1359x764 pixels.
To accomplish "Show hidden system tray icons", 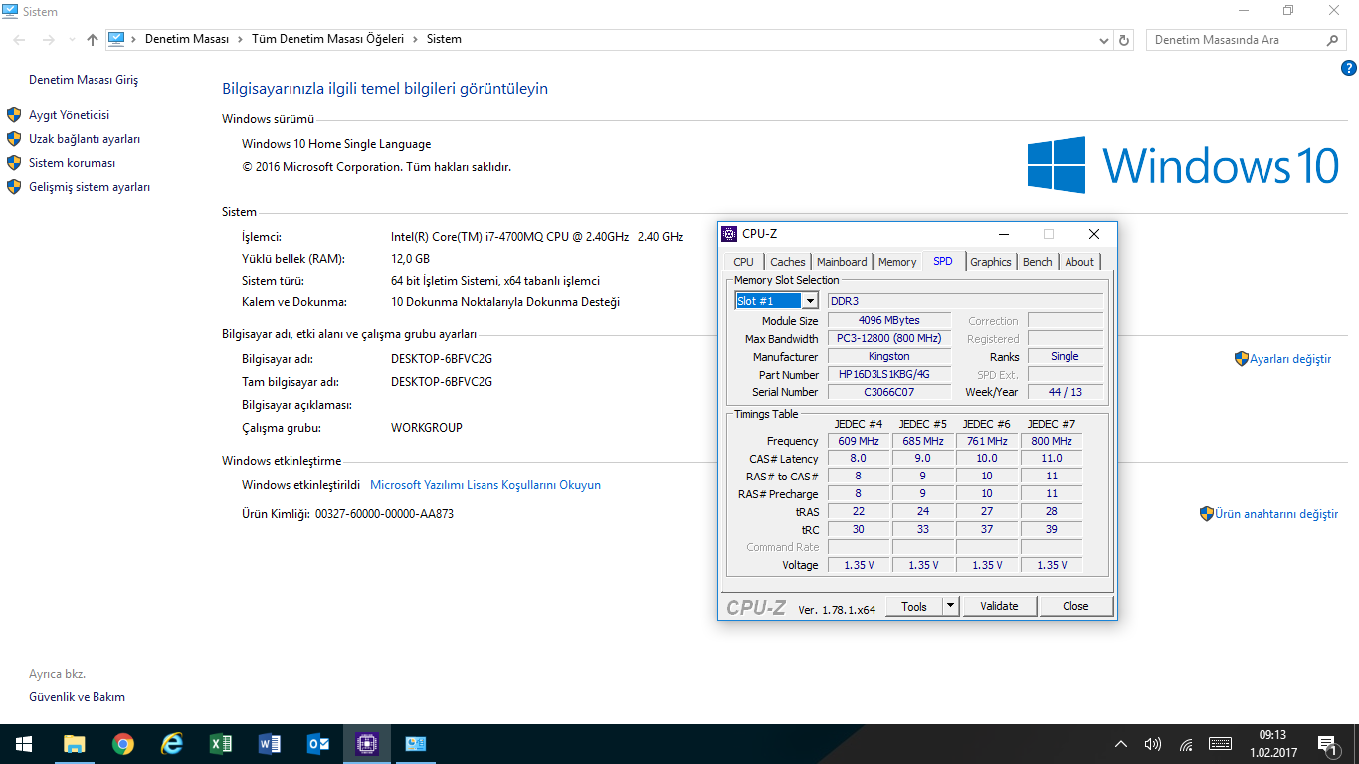I will pyautogui.click(x=1121, y=744).
